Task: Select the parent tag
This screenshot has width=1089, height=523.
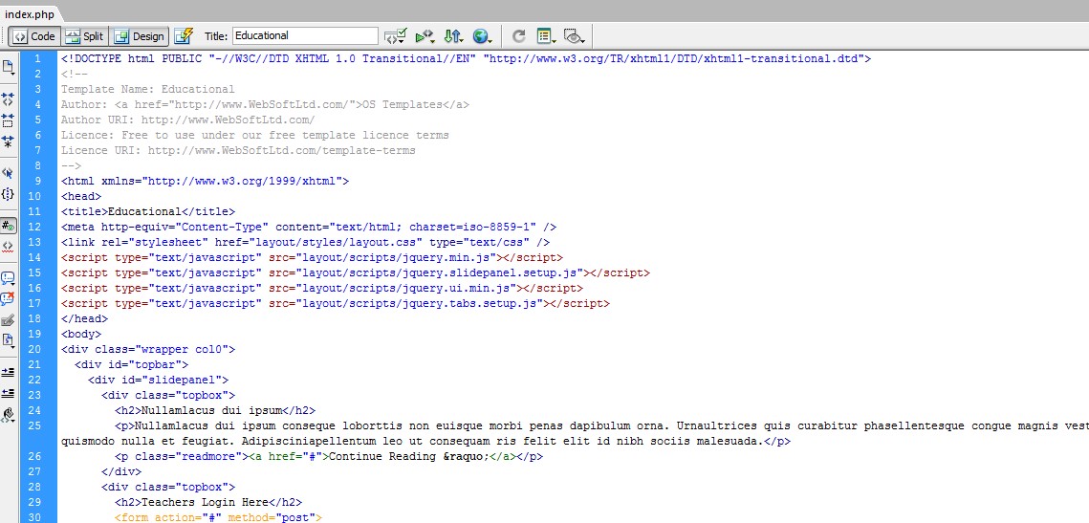Action: point(9,173)
